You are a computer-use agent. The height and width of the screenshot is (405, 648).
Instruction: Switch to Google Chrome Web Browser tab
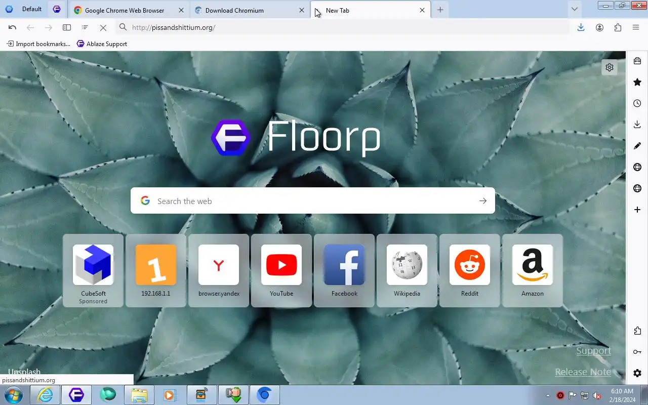click(x=128, y=10)
